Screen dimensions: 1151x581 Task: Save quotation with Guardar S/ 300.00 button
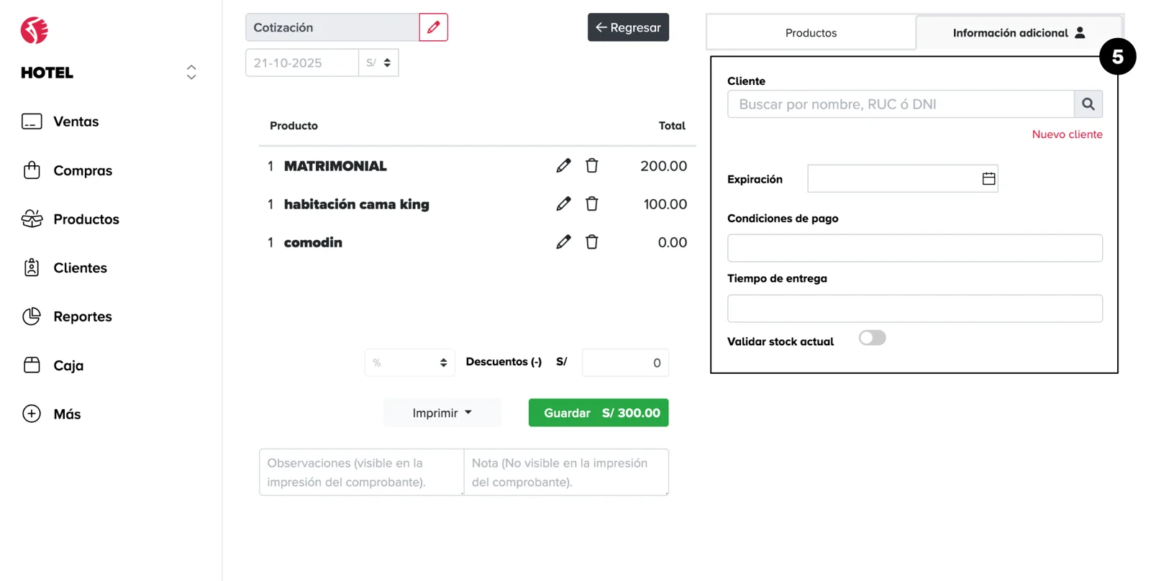point(599,413)
